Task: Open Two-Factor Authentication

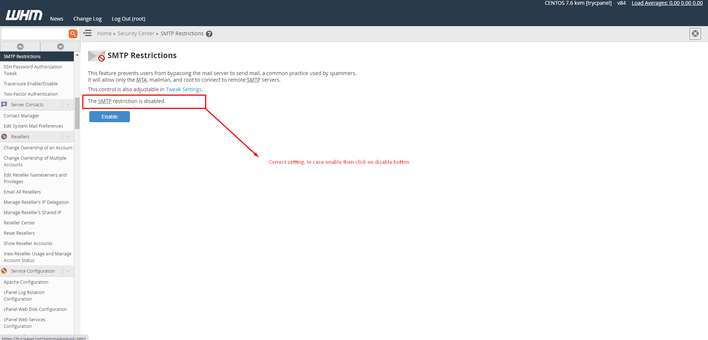Action: (31, 94)
